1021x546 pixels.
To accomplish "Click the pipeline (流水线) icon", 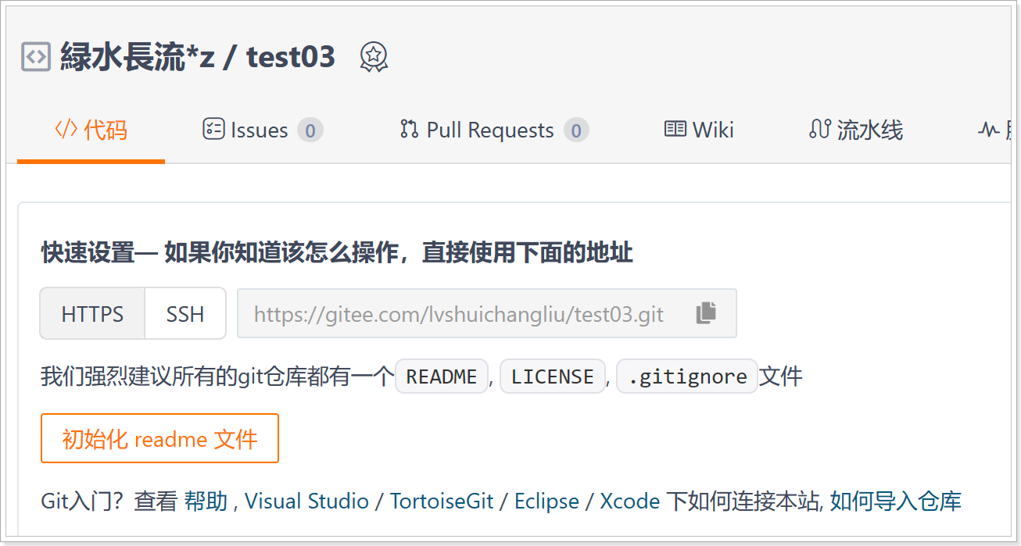I will [819, 130].
